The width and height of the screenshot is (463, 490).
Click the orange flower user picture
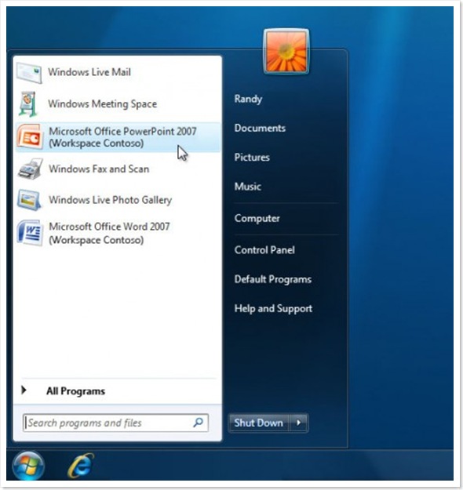286,51
